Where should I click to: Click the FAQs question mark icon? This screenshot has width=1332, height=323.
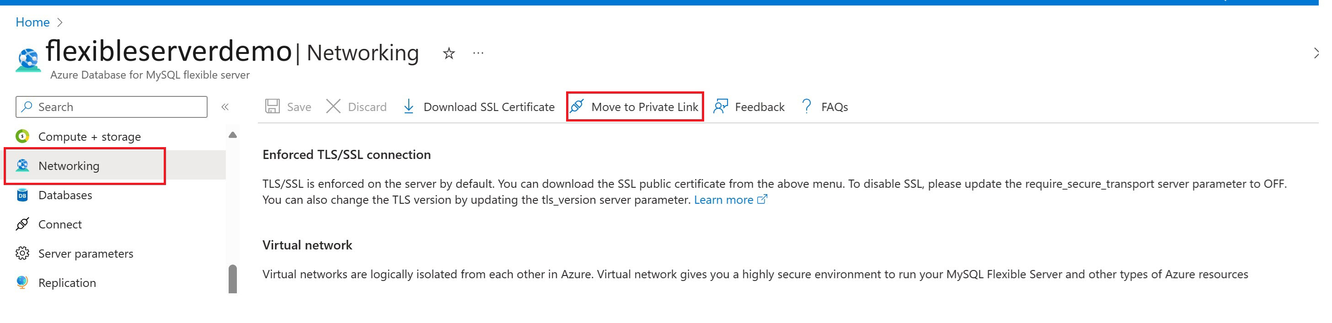point(807,106)
